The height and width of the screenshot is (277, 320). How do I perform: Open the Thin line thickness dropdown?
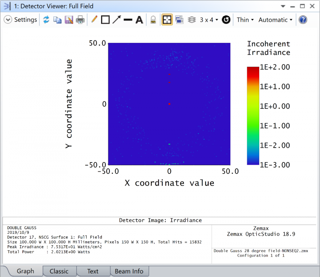tap(245, 20)
